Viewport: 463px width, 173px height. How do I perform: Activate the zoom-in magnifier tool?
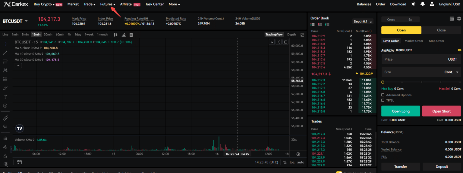click(x=5, y=126)
